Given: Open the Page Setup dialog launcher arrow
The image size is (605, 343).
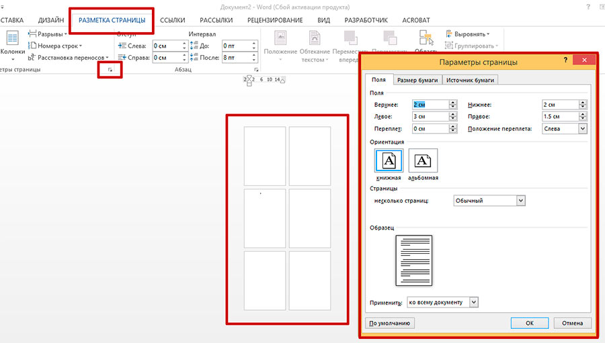Looking at the screenshot, I should click(110, 70).
